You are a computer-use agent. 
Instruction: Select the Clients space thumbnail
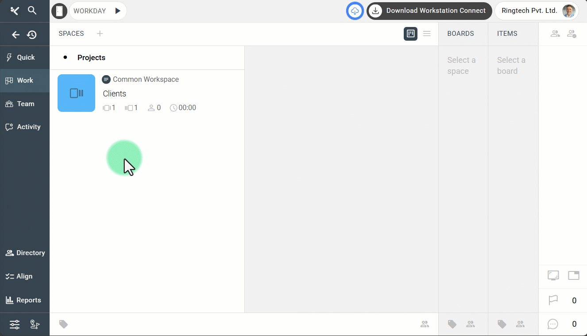point(76,93)
